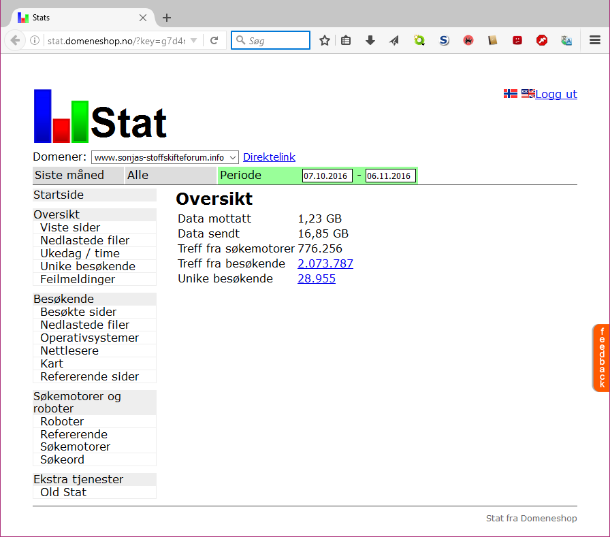Screen dimensions: 610x537
Task: Open Operativsystemer statistics
Action: (95, 338)
